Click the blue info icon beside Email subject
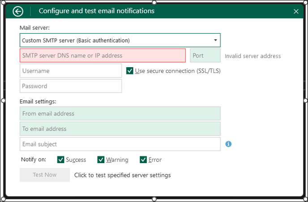The width and height of the screenshot is (308, 202). [x=228, y=144]
